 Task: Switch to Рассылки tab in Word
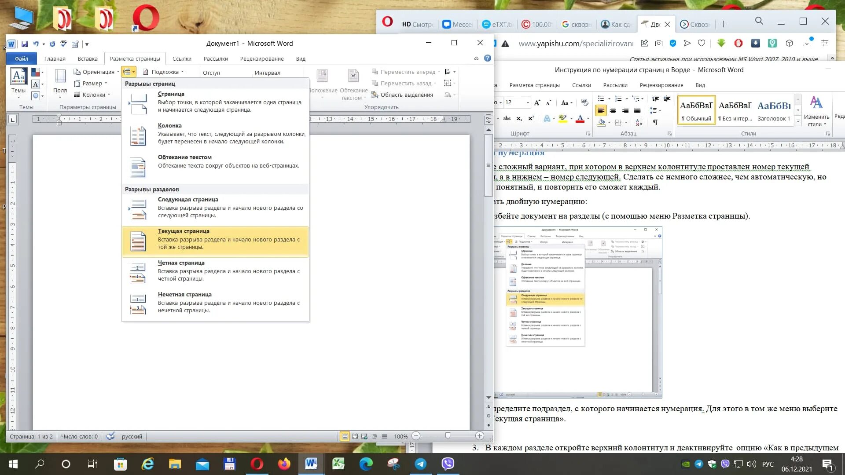[x=216, y=58]
